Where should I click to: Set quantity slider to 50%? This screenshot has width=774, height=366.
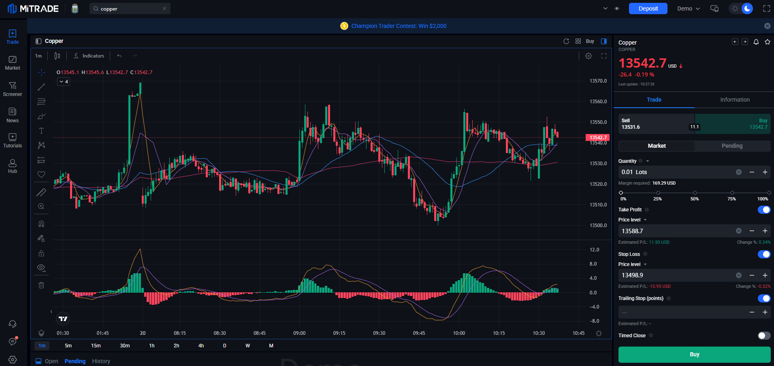pos(695,193)
